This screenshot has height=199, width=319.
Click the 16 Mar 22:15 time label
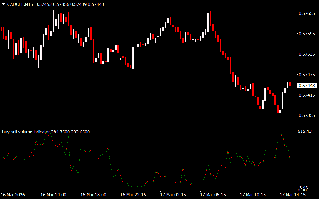point(133,195)
